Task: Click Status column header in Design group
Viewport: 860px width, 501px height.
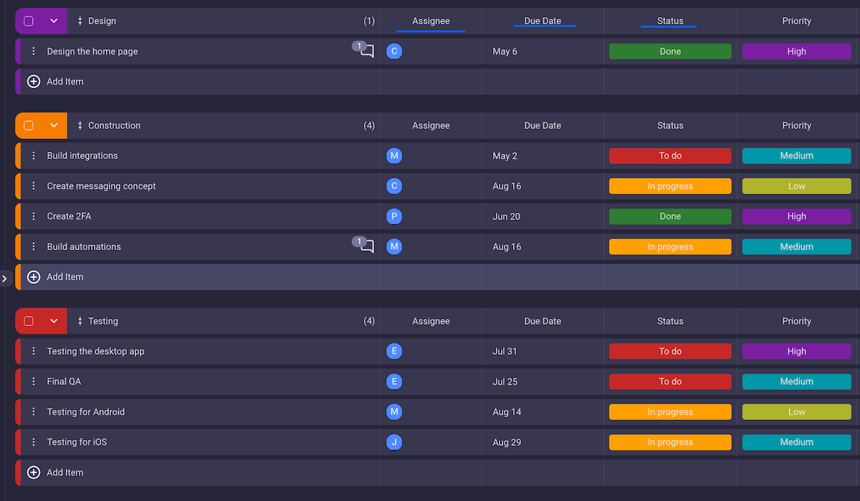Action: pos(670,22)
